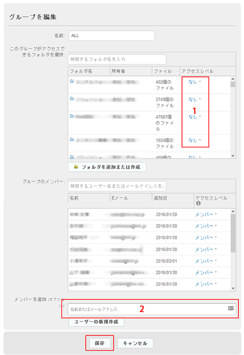The image size is (244, 355).
Task: Open なし dropdown for the 402個 folder
Action: click(195, 82)
